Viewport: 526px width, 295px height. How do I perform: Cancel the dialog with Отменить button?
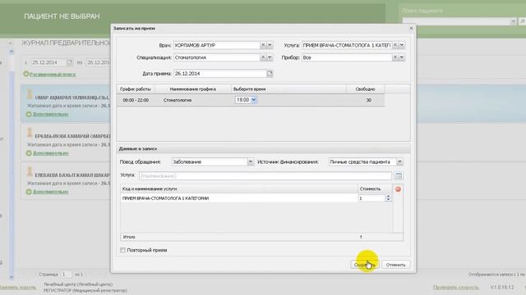point(395,265)
